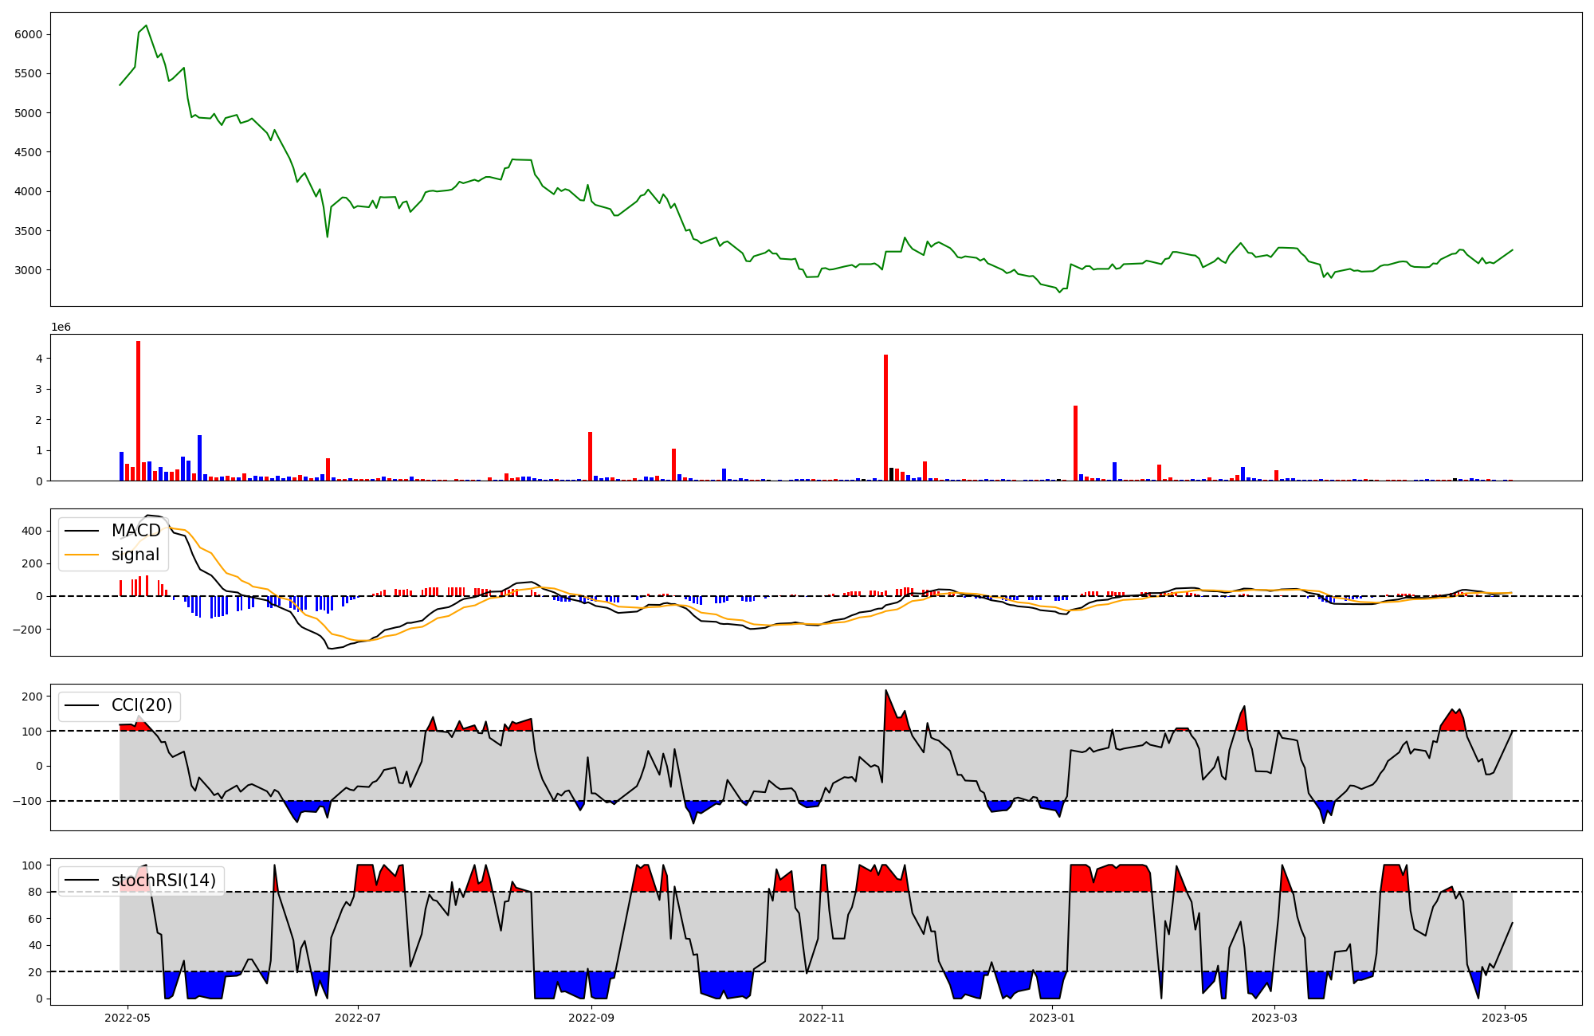Click the 1e6 volume scale label
This screenshot has width=1594, height=1036.
pyautogui.click(x=61, y=328)
